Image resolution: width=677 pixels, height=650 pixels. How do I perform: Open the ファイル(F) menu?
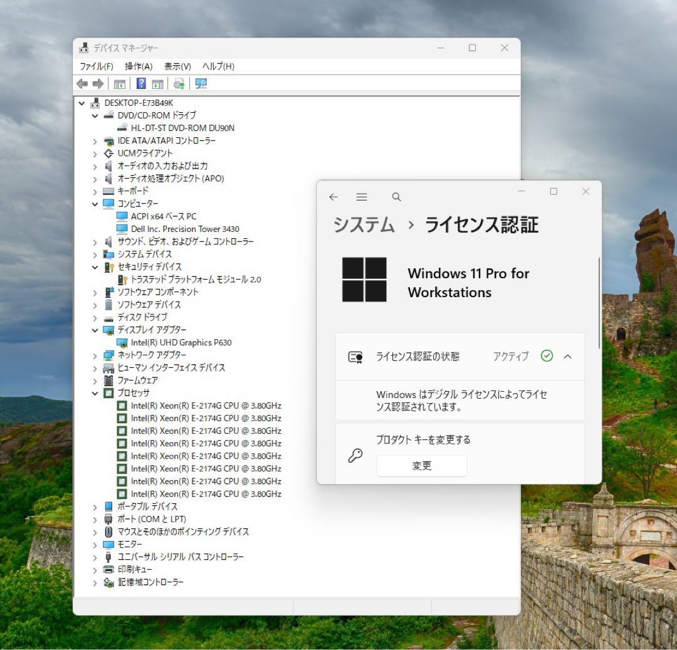tap(97, 66)
